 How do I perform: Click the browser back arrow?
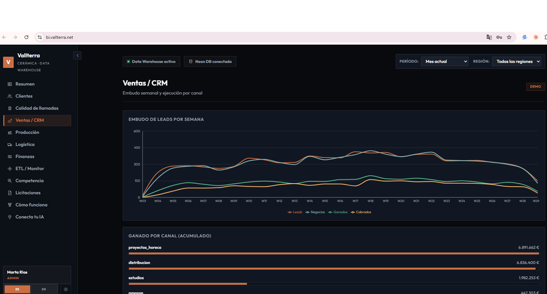4,37
